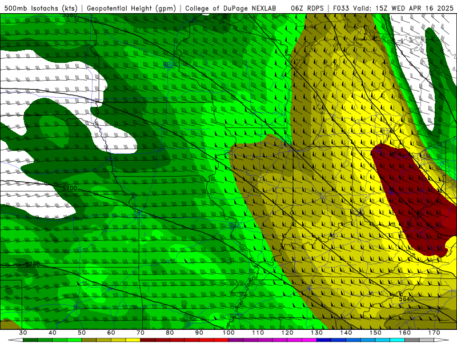Click the '06Z RDPS' model run label
The image size is (457, 343).
pyautogui.click(x=307, y=8)
